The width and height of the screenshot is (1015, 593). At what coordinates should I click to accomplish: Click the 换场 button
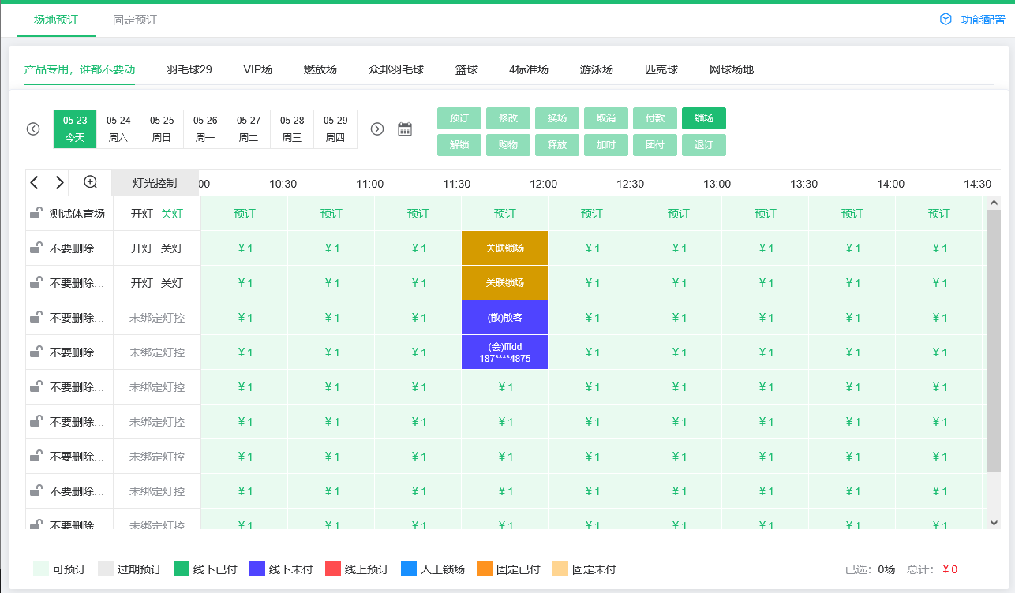[x=557, y=118]
